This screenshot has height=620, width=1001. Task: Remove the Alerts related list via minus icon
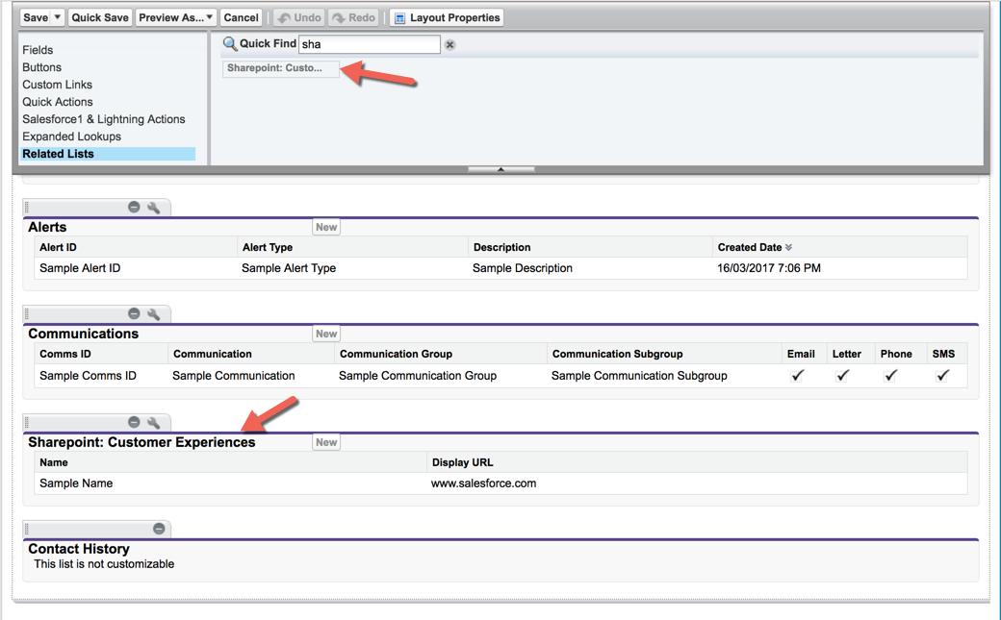pyautogui.click(x=134, y=208)
